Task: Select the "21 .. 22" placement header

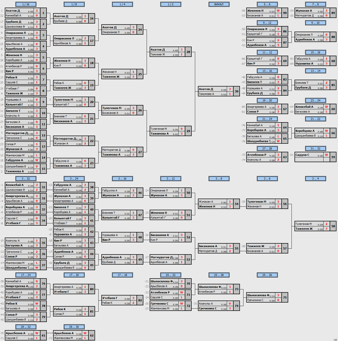Action: click(x=316, y=119)
